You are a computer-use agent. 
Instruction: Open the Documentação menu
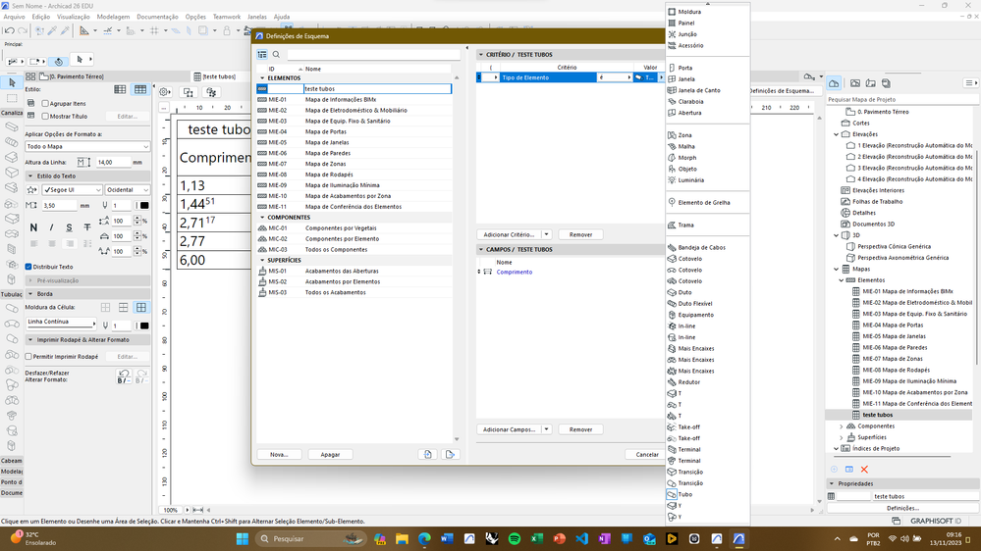tap(157, 17)
